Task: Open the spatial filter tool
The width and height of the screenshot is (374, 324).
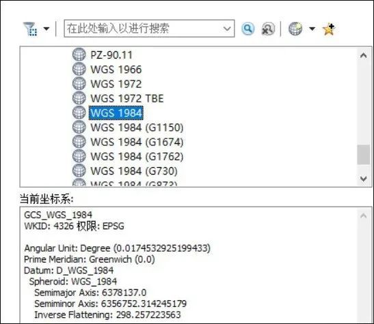Action: [30, 29]
